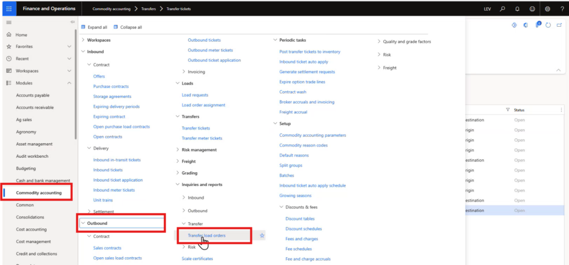Open Sales contracts link
This screenshot has width=569, height=265.
click(x=107, y=248)
